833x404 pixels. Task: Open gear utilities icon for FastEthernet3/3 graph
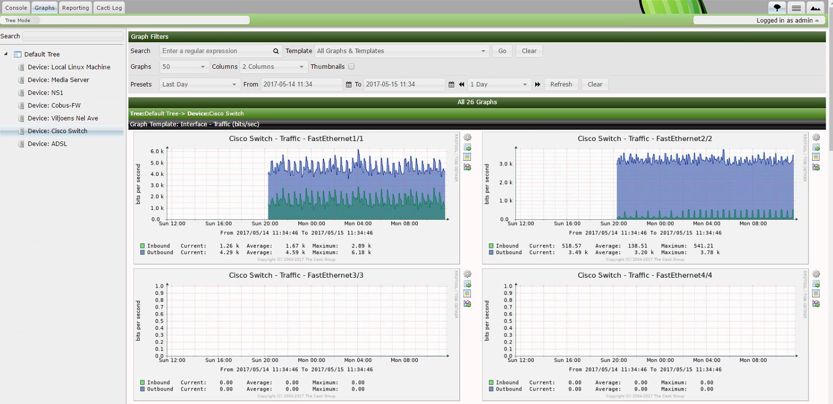pyautogui.click(x=467, y=274)
